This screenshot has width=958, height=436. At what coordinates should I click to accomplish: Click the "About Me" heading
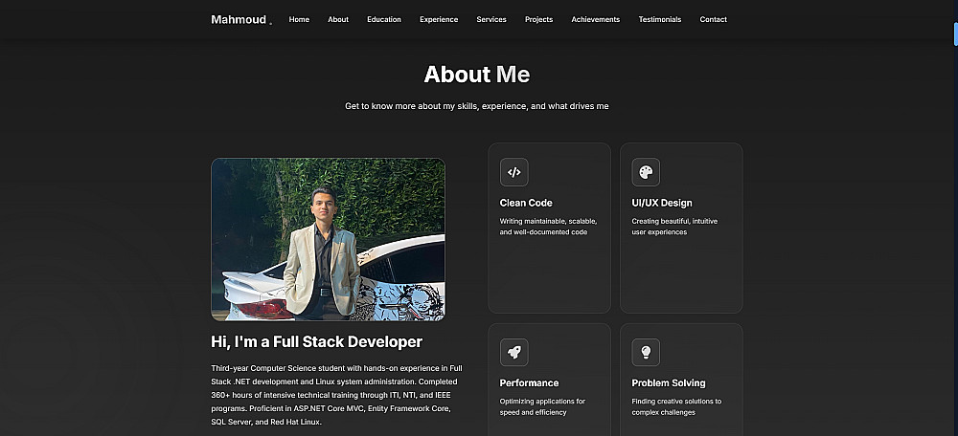click(x=476, y=75)
